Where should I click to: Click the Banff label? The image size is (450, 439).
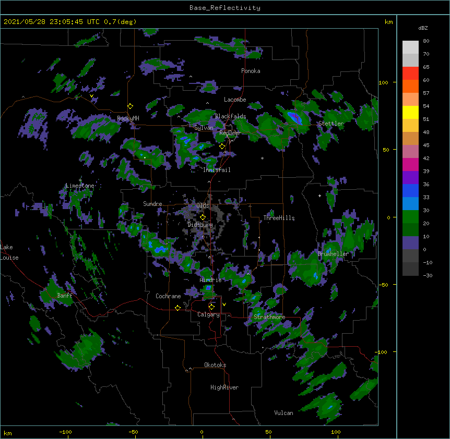(x=65, y=296)
